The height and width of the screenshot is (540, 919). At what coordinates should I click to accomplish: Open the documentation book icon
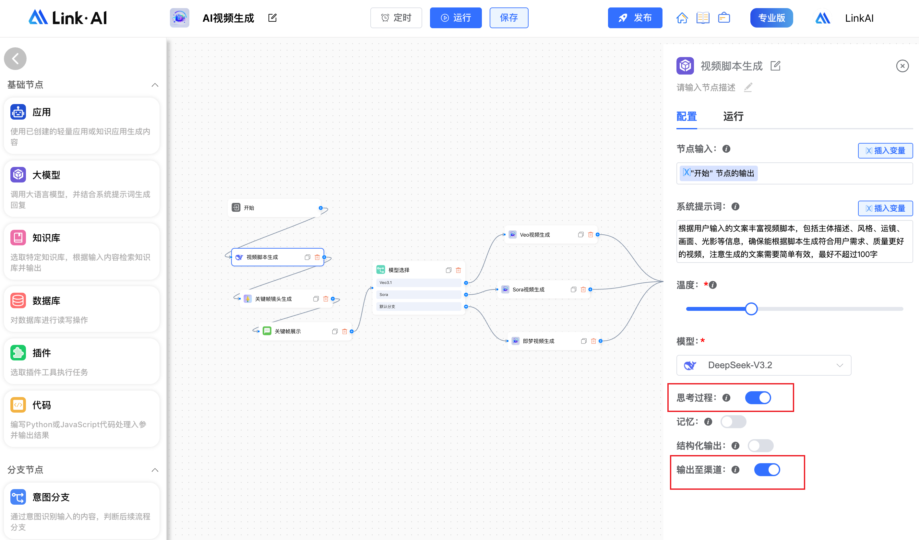click(x=703, y=18)
